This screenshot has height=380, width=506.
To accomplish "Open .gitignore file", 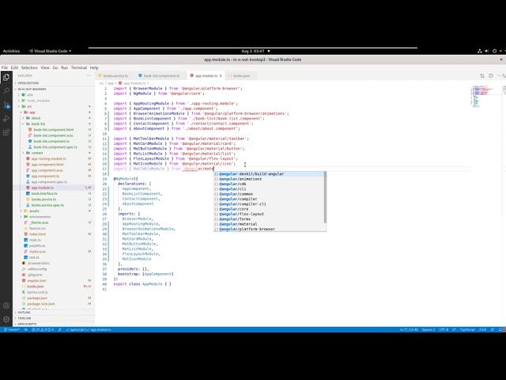I will 35,275.
